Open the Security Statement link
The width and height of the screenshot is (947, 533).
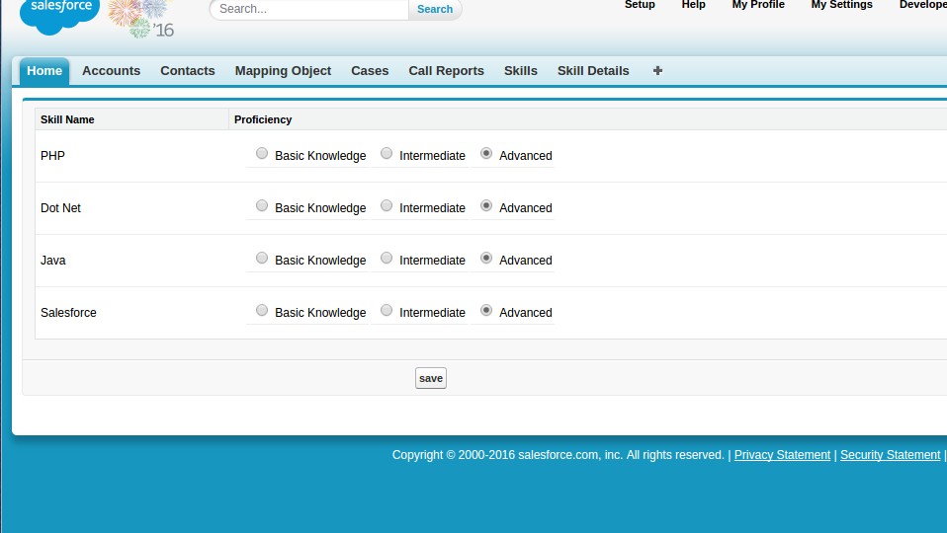[891, 455]
